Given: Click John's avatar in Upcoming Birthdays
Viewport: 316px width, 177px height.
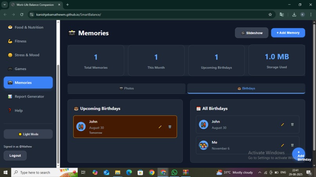Looking at the screenshot, I should [x=81, y=127].
